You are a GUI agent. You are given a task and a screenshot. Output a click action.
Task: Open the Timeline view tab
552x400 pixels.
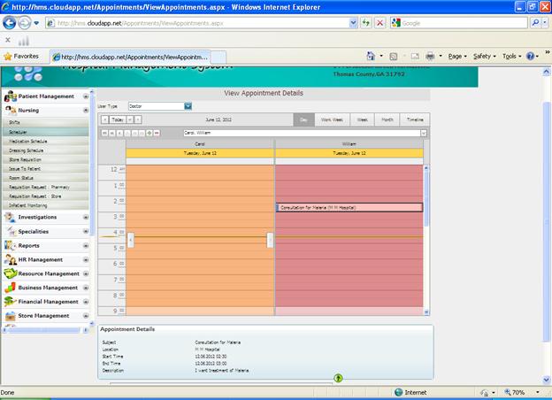click(x=414, y=119)
